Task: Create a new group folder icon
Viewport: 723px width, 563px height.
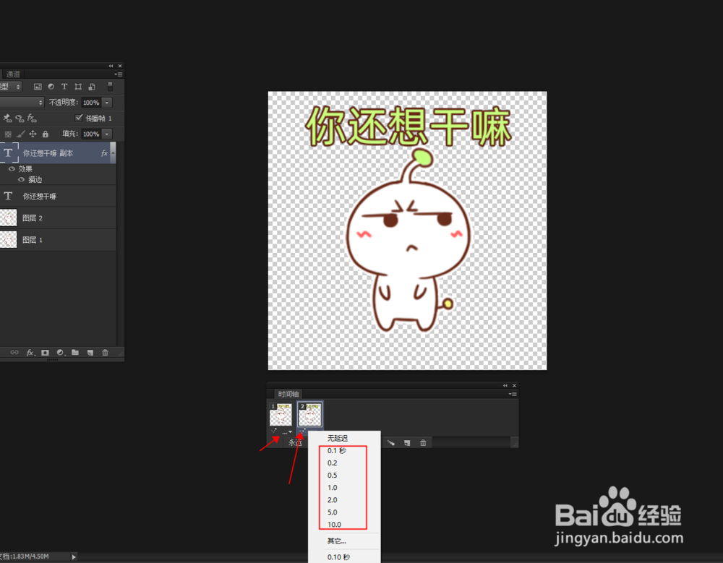Action: click(75, 353)
